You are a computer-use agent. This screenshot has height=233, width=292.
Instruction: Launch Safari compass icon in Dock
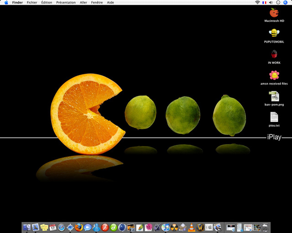pos(62,227)
